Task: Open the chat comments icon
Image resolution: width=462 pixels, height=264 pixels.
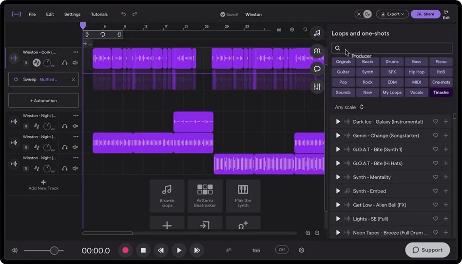Action: [x=317, y=69]
